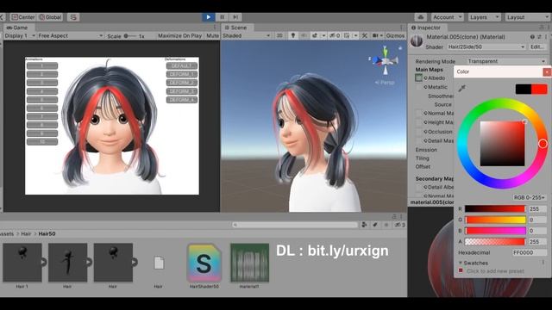Viewport: 552px width, 310px height.
Task: Start play mode with the Play button
Action: [x=209, y=17]
